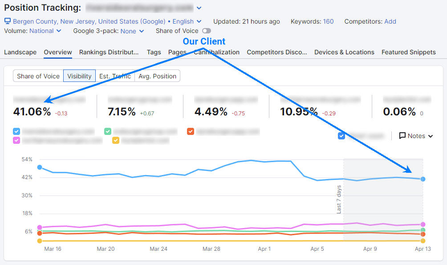Click the blue Apr 13 data point on chart
The image size is (447, 265).
pyautogui.click(x=422, y=179)
